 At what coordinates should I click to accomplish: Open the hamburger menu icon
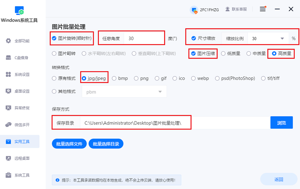point(263,9)
